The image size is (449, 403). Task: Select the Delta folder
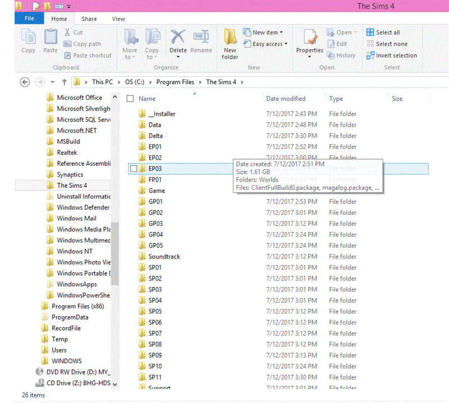(155, 136)
